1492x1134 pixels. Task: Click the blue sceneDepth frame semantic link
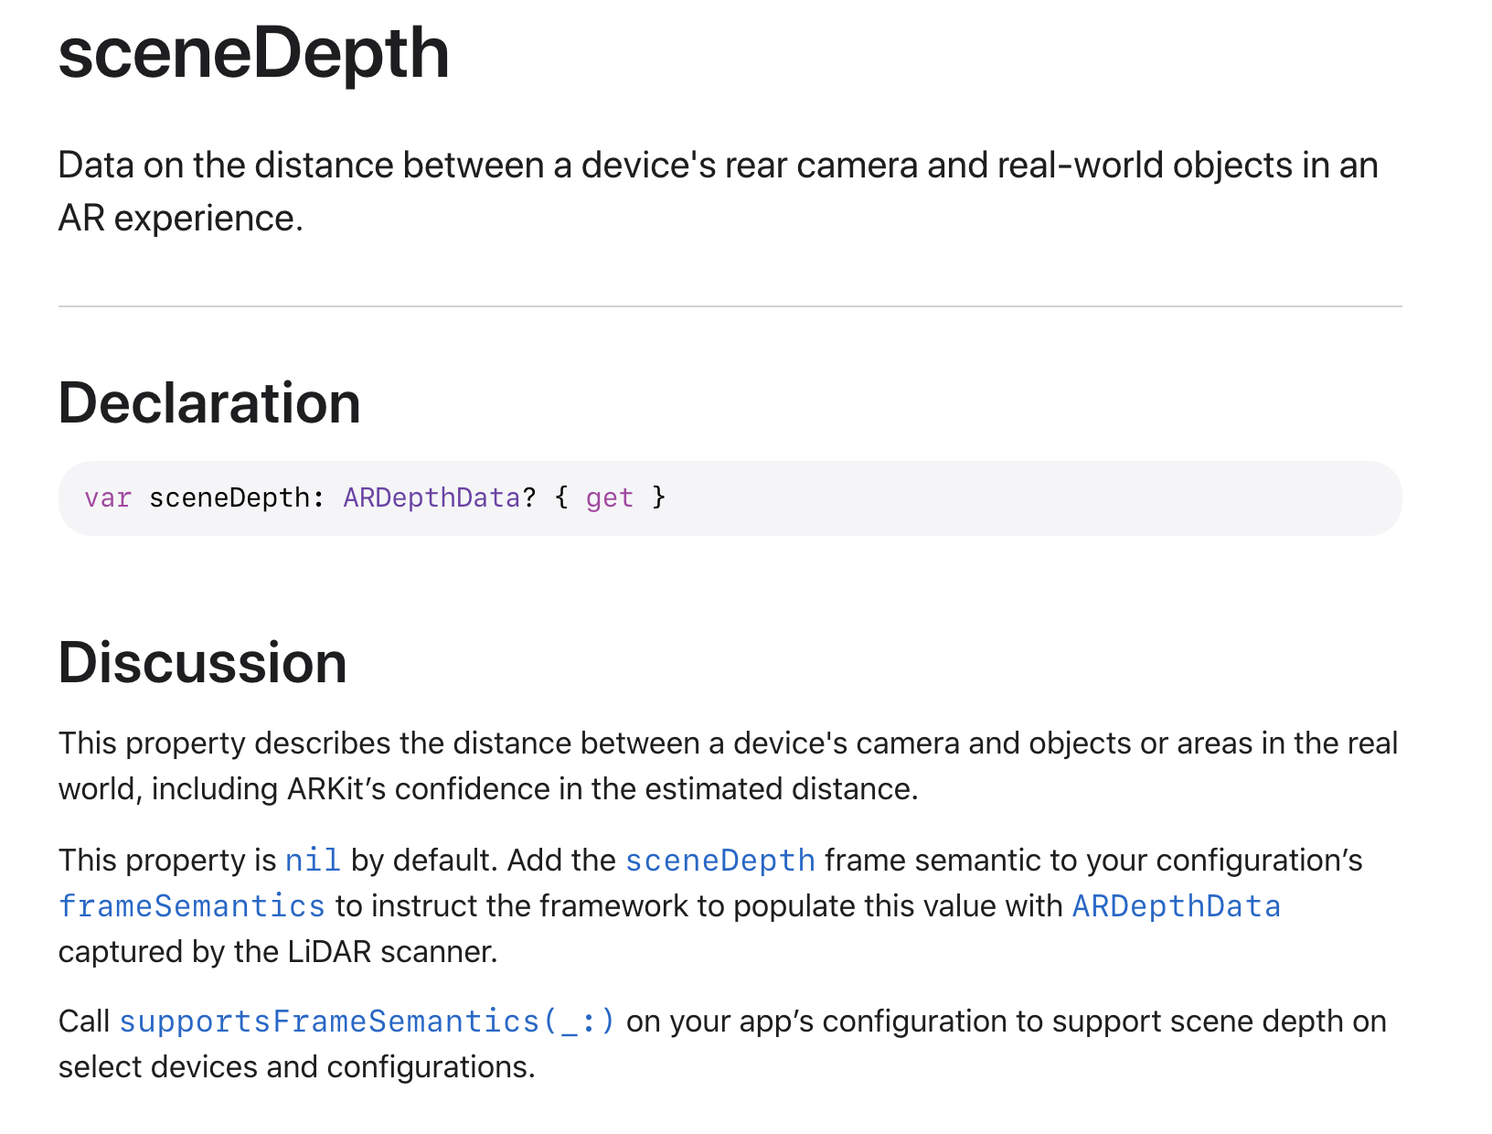(719, 861)
